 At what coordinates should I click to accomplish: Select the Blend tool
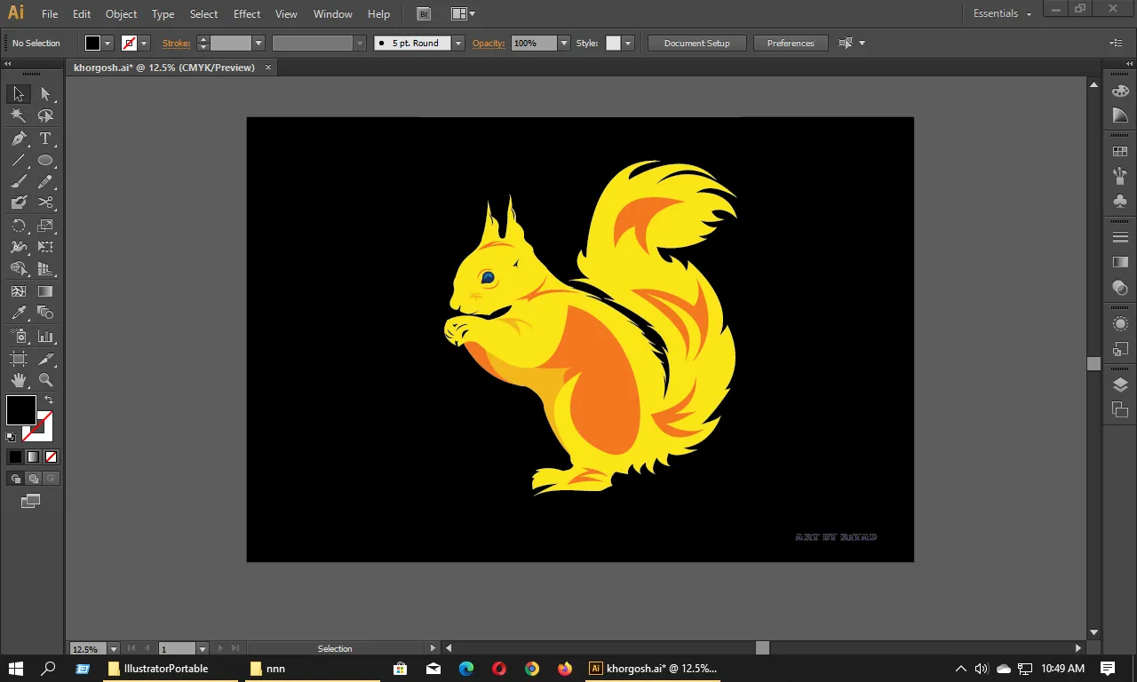(45, 313)
